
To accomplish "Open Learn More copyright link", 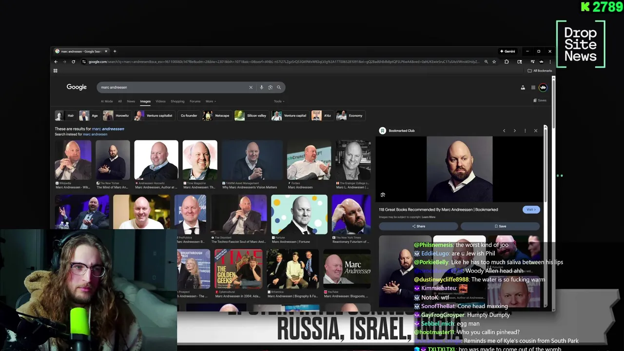I will pos(429,217).
